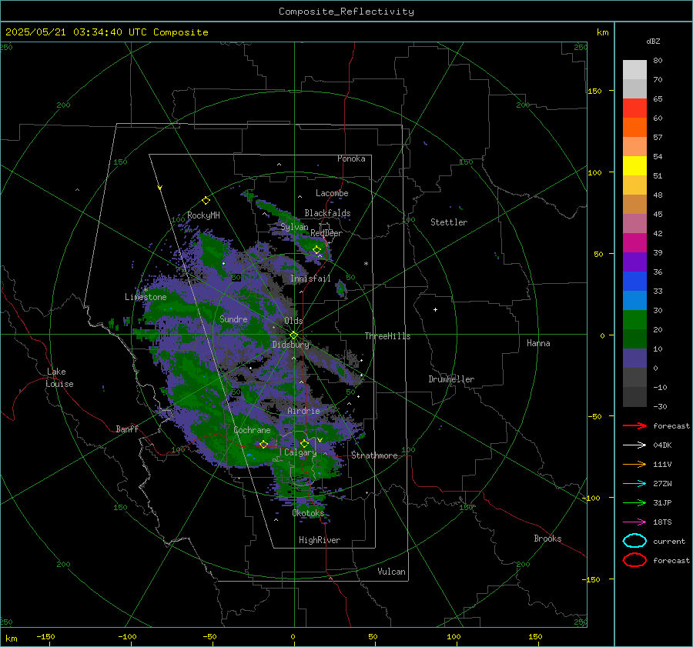Click the Banff label on the map
693x647 pixels.
pyautogui.click(x=127, y=429)
